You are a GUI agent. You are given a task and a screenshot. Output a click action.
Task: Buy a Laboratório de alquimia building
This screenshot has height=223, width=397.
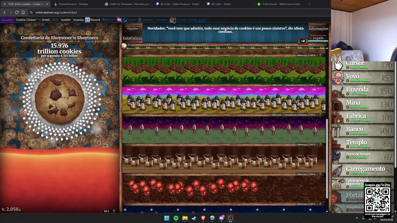[348, 184]
